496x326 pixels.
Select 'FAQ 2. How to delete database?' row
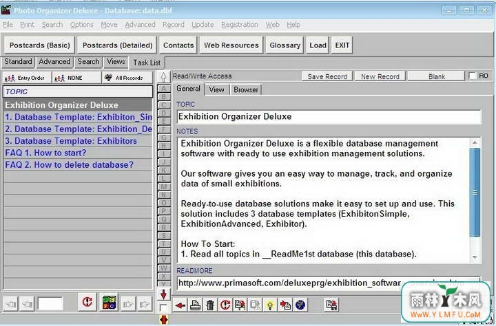coord(78,165)
